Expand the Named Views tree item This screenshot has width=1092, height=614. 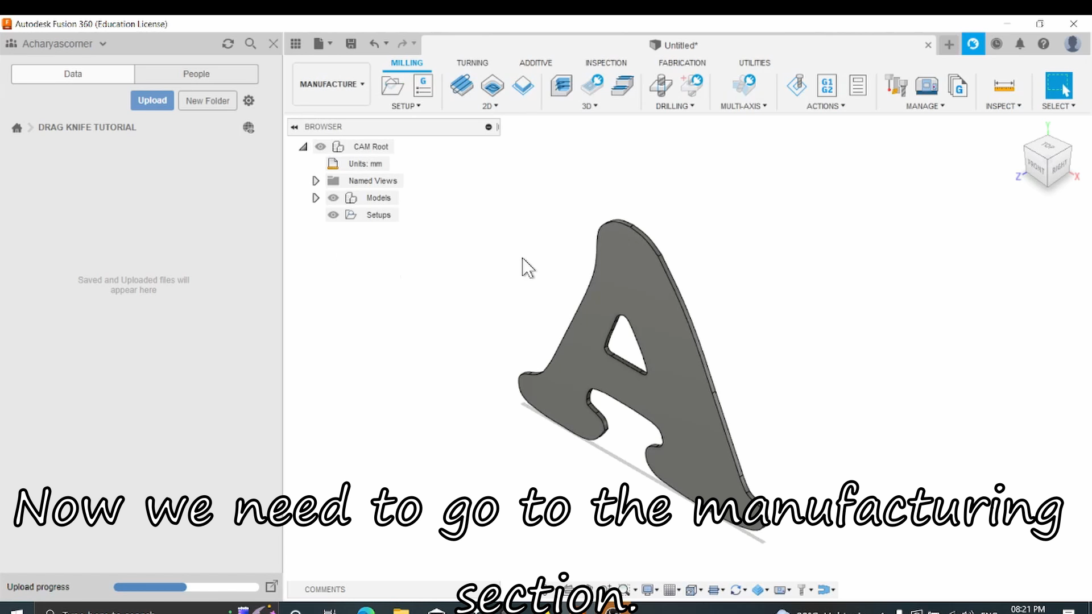click(x=316, y=180)
